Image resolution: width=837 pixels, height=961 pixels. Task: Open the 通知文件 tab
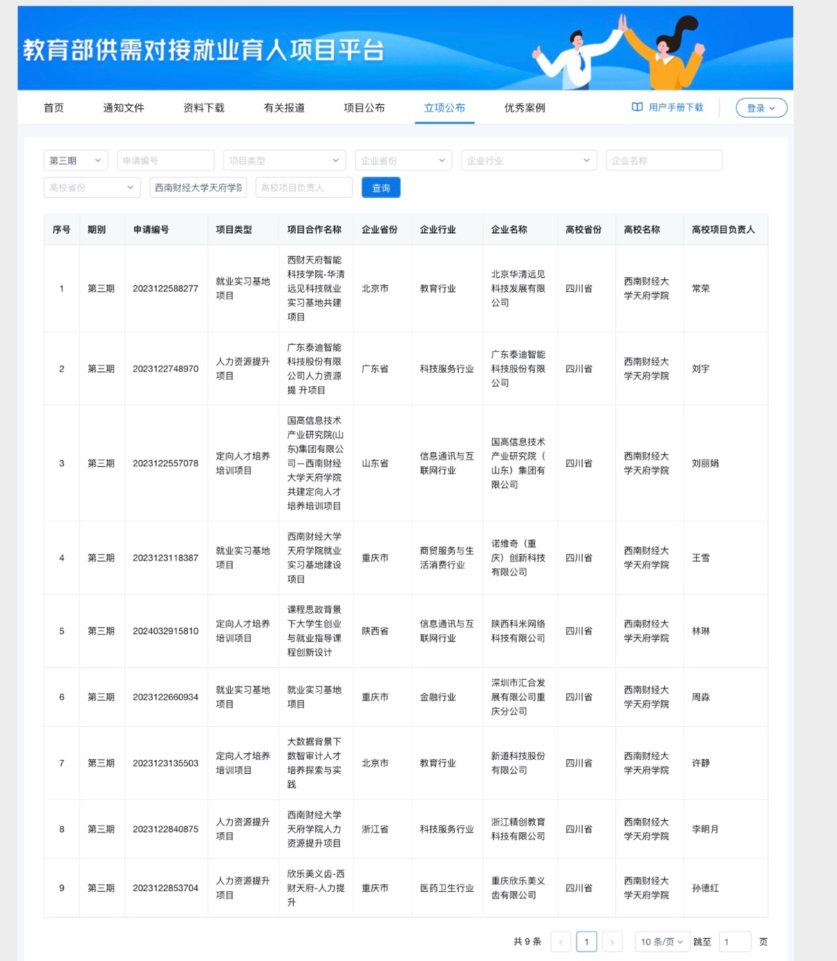click(x=124, y=108)
